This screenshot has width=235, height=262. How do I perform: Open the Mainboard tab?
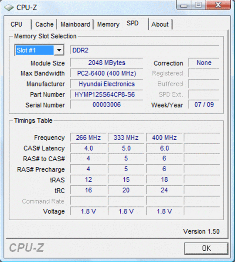click(75, 24)
